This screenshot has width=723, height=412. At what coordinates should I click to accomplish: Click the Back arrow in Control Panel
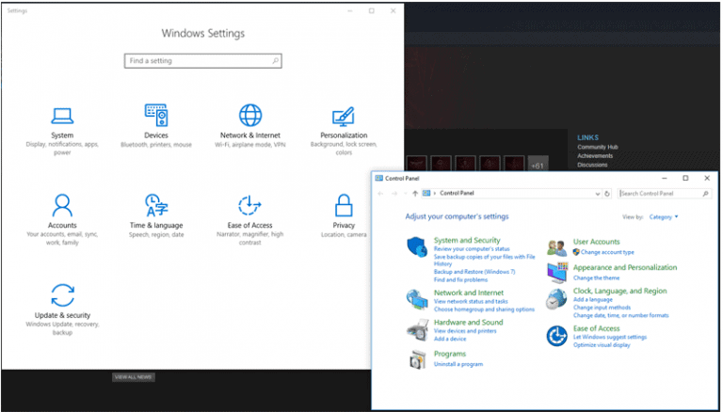tap(380, 194)
